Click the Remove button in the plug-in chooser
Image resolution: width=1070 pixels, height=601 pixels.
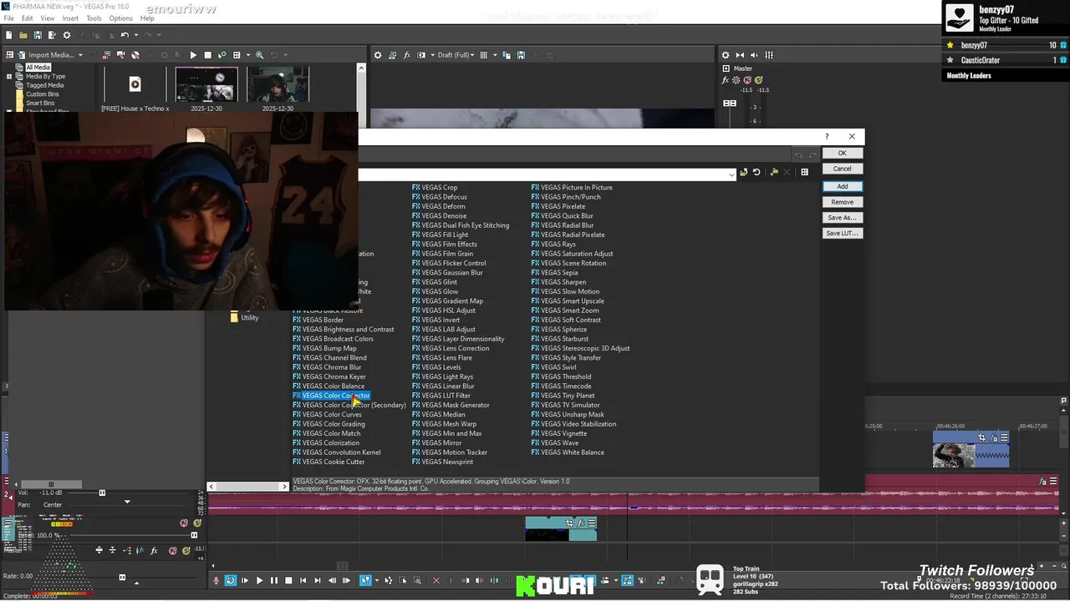coord(842,202)
